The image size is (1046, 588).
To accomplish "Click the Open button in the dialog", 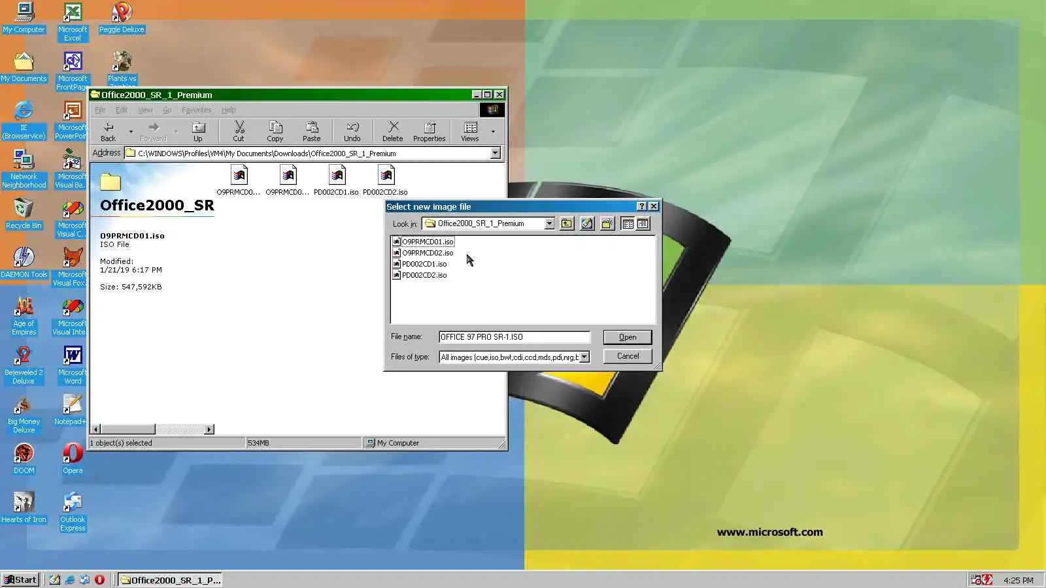I will click(x=628, y=337).
